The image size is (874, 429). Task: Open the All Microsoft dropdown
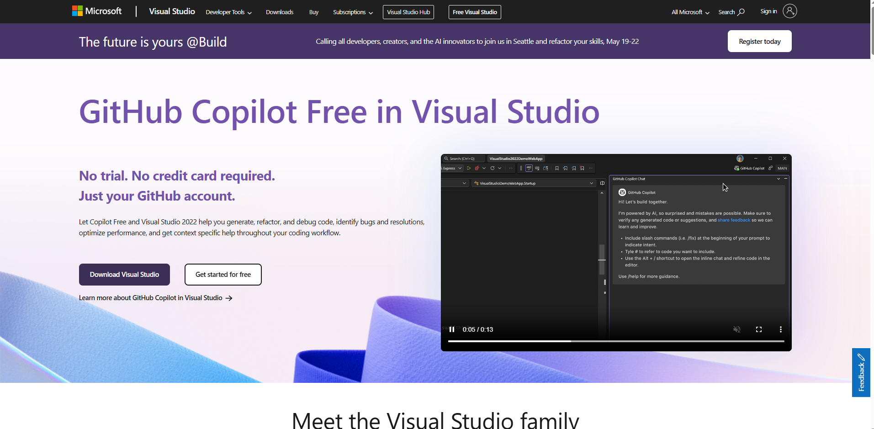(x=690, y=12)
